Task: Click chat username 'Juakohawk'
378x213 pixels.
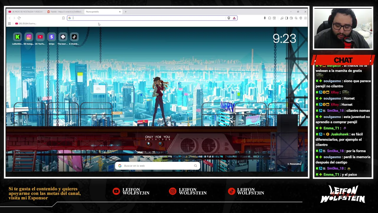Action: tap(340, 134)
